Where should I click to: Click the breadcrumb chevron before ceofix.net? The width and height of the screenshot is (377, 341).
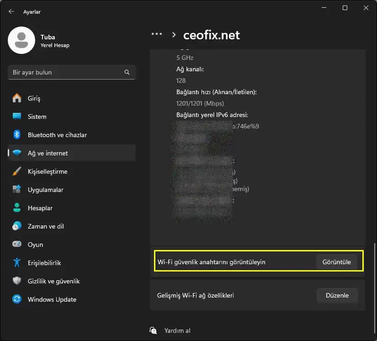[174, 34]
